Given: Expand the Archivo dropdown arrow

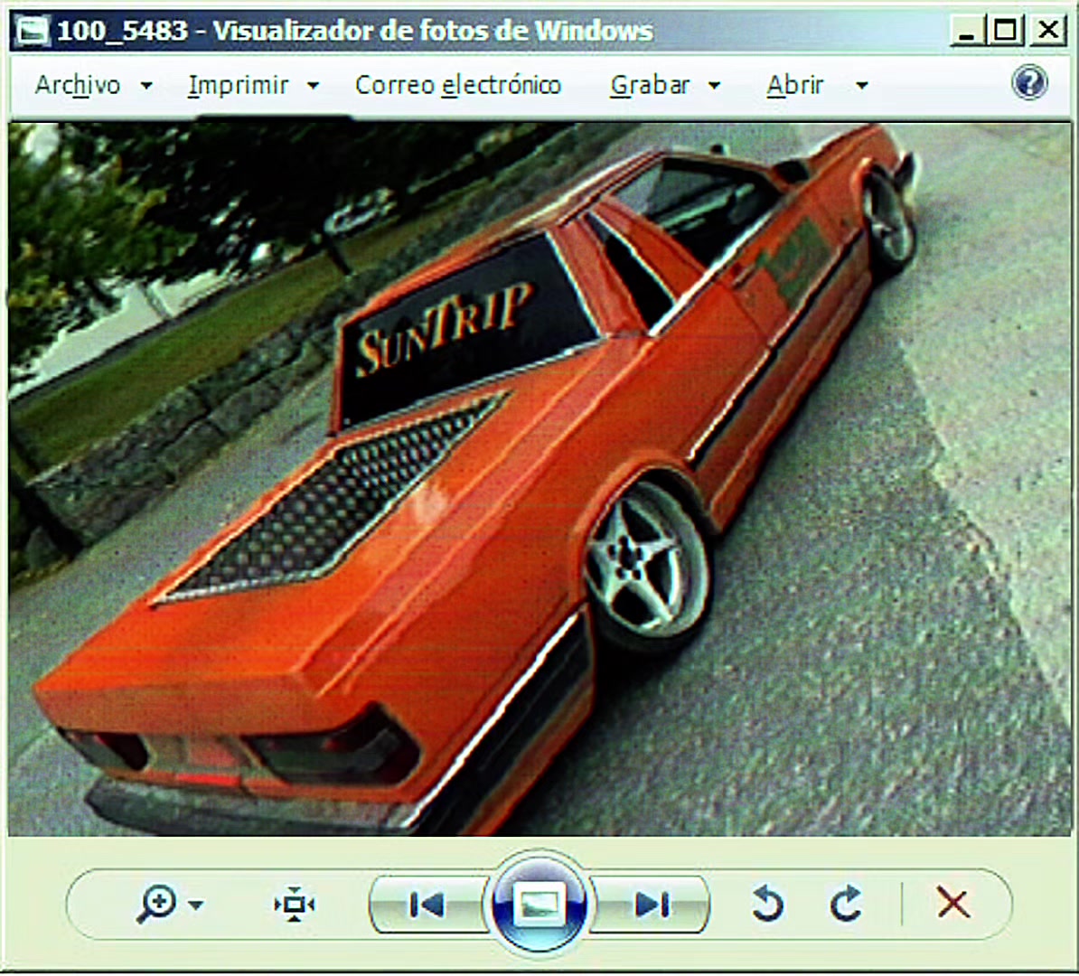Looking at the screenshot, I should click(x=145, y=86).
